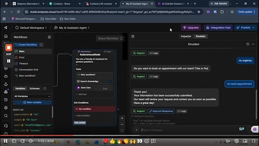
Task: Open the comment icon in video bar
Action: [153, 141]
